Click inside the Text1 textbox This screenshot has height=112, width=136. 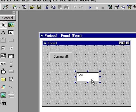pos(88,77)
